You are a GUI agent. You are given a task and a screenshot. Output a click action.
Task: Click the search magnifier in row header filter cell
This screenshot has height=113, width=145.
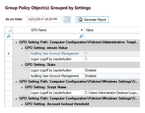[9, 36]
